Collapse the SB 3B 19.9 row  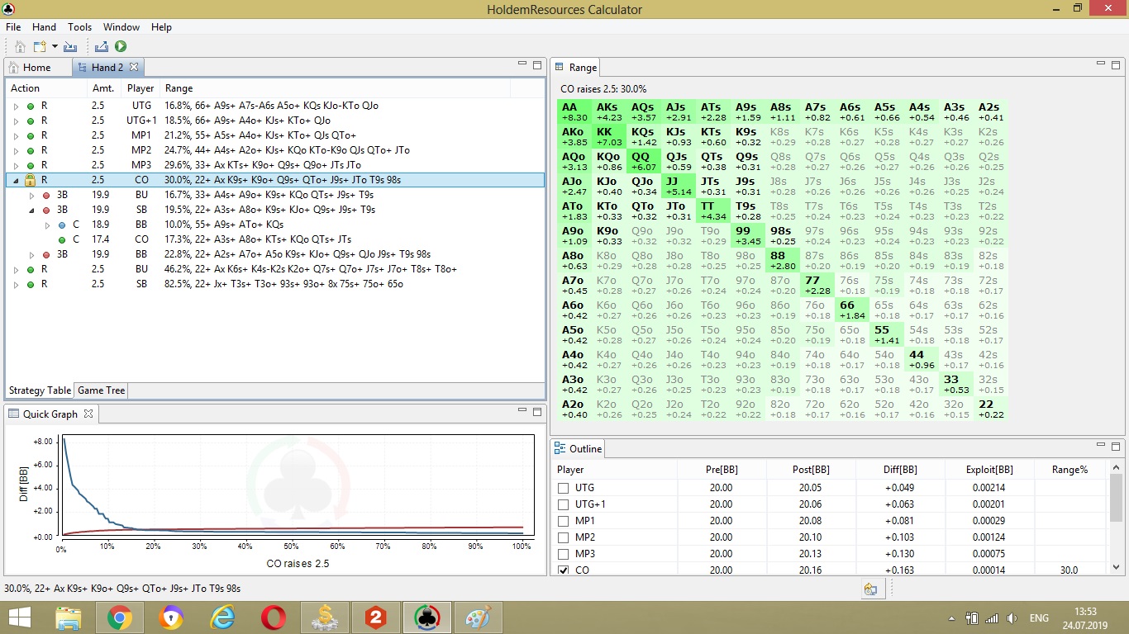[x=32, y=211]
